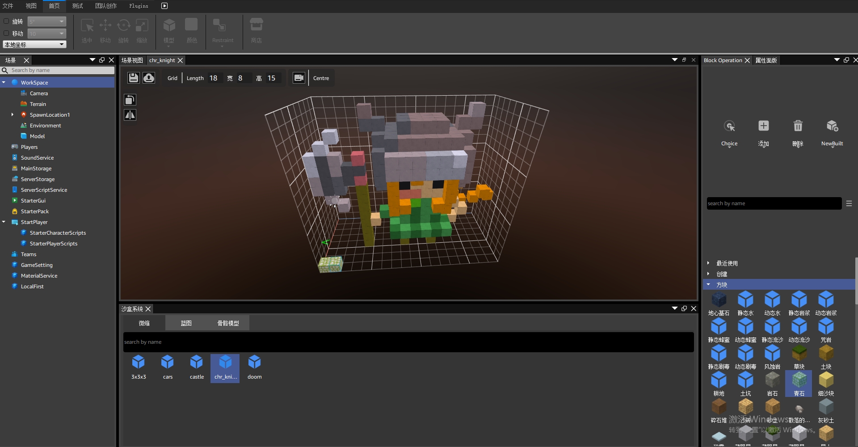This screenshot has height=447, width=858.
Task: Switch to the 测试 ribbon tab
Action: (x=78, y=6)
